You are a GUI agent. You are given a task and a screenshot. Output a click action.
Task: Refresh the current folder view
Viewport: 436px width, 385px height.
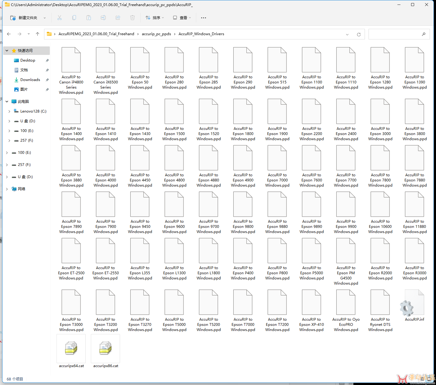pyautogui.click(x=359, y=34)
